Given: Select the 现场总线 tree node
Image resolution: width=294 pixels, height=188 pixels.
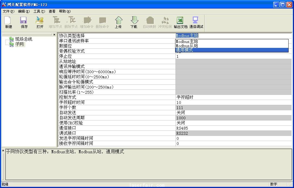Looking at the screenshot, I should (x=24, y=39).
